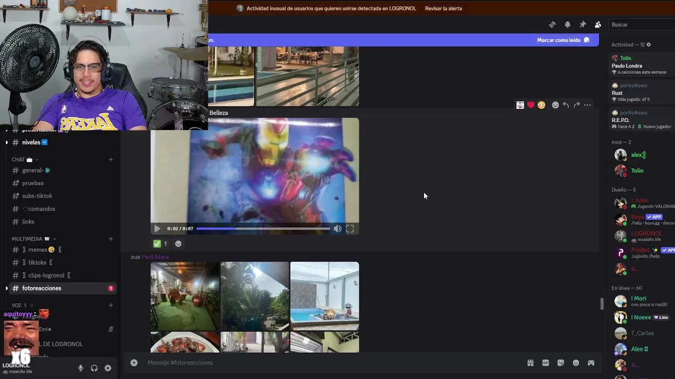Image resolution: width=675 pixels, height=379 pixels.
Task: Open the swimming pool photo thumbnail
Action: coord(324,296)
